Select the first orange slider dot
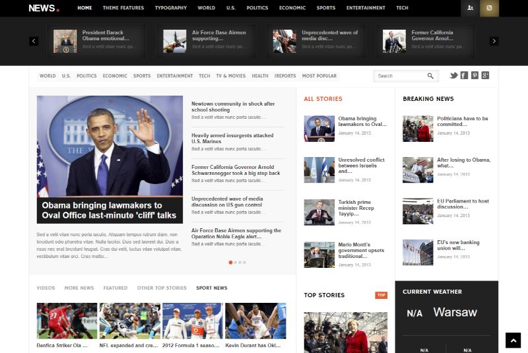This screenshot has height=353, width=528. tap(230, 263)
